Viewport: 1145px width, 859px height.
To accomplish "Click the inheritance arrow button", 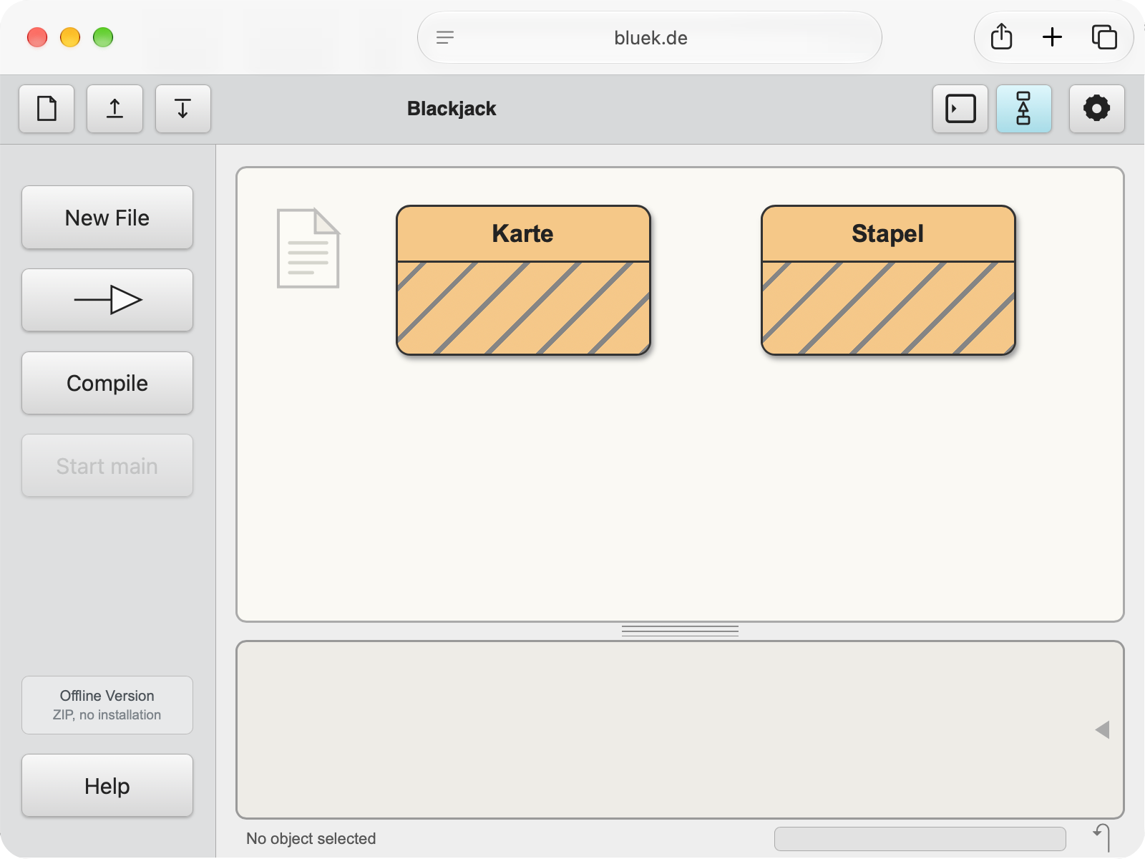I will [x=107, y=300].
